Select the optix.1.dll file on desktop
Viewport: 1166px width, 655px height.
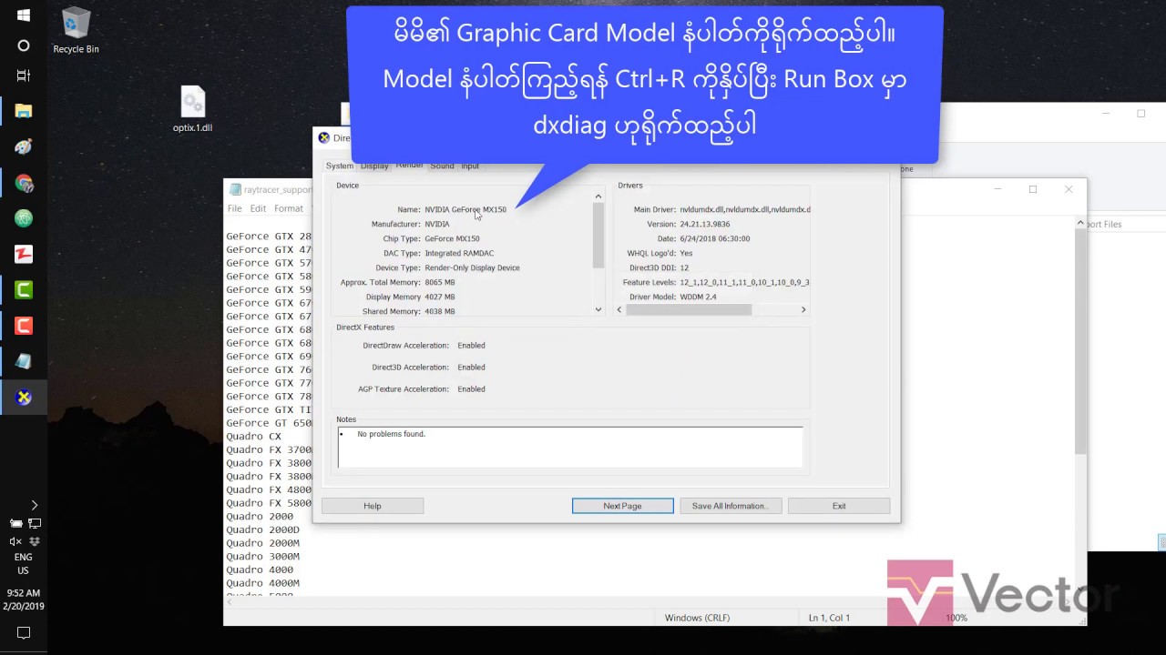coord(192,110)
